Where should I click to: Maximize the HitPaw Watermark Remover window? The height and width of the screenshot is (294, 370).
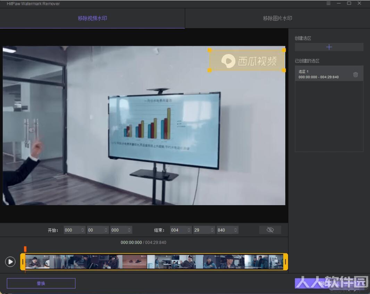click(349, 3)
